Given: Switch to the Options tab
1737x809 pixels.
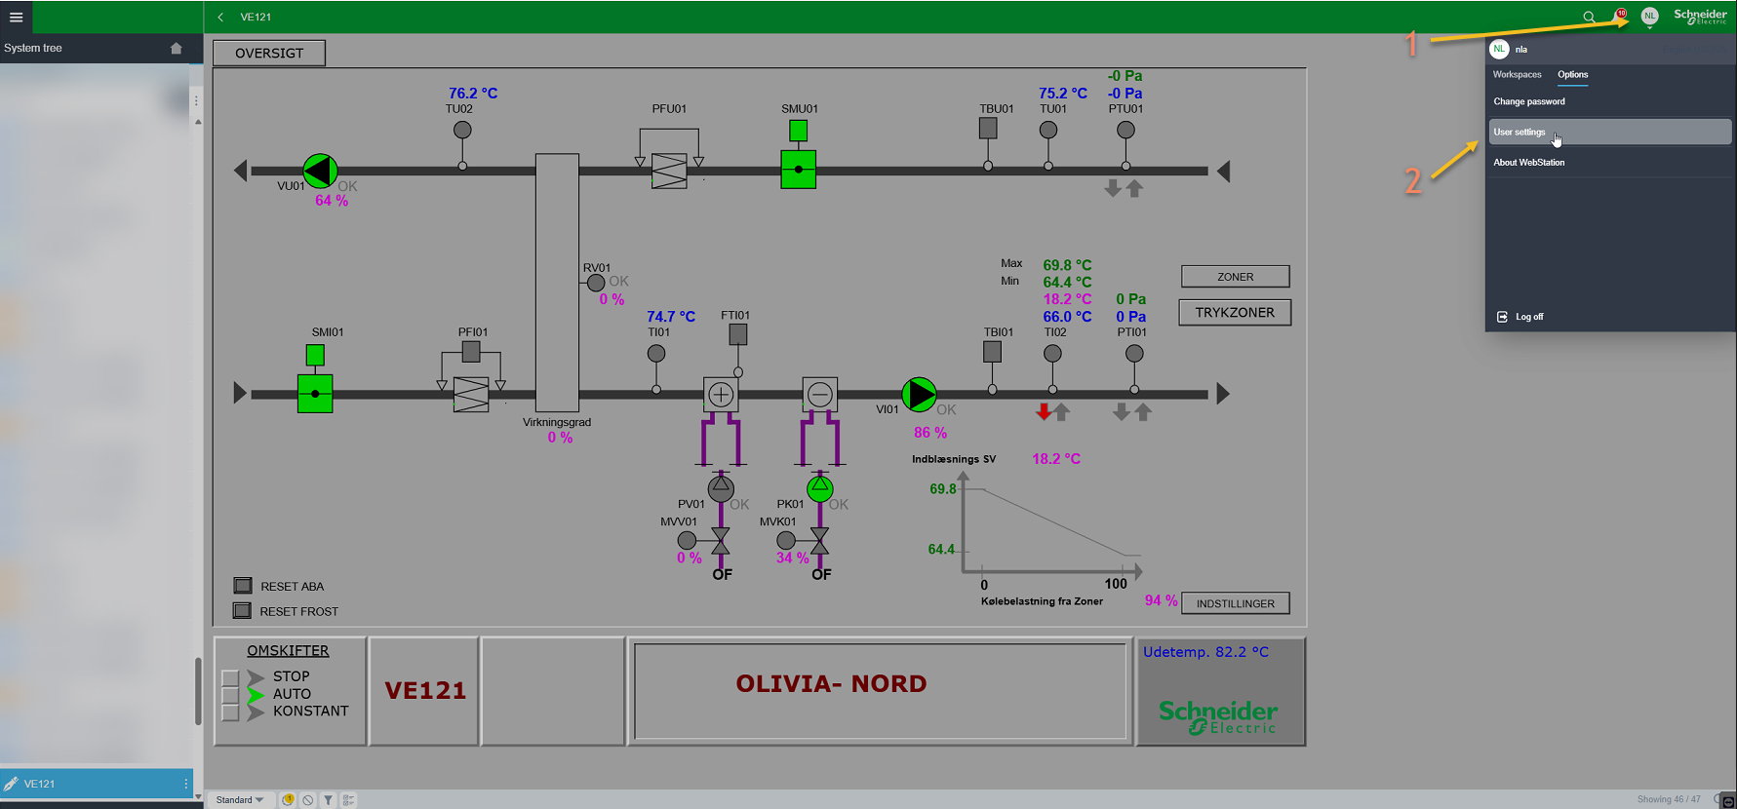Looking at the screenshot, I should click(x=1572, y=75).
